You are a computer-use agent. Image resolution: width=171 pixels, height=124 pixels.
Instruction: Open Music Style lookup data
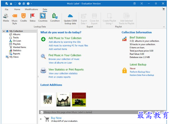[14, 19]
